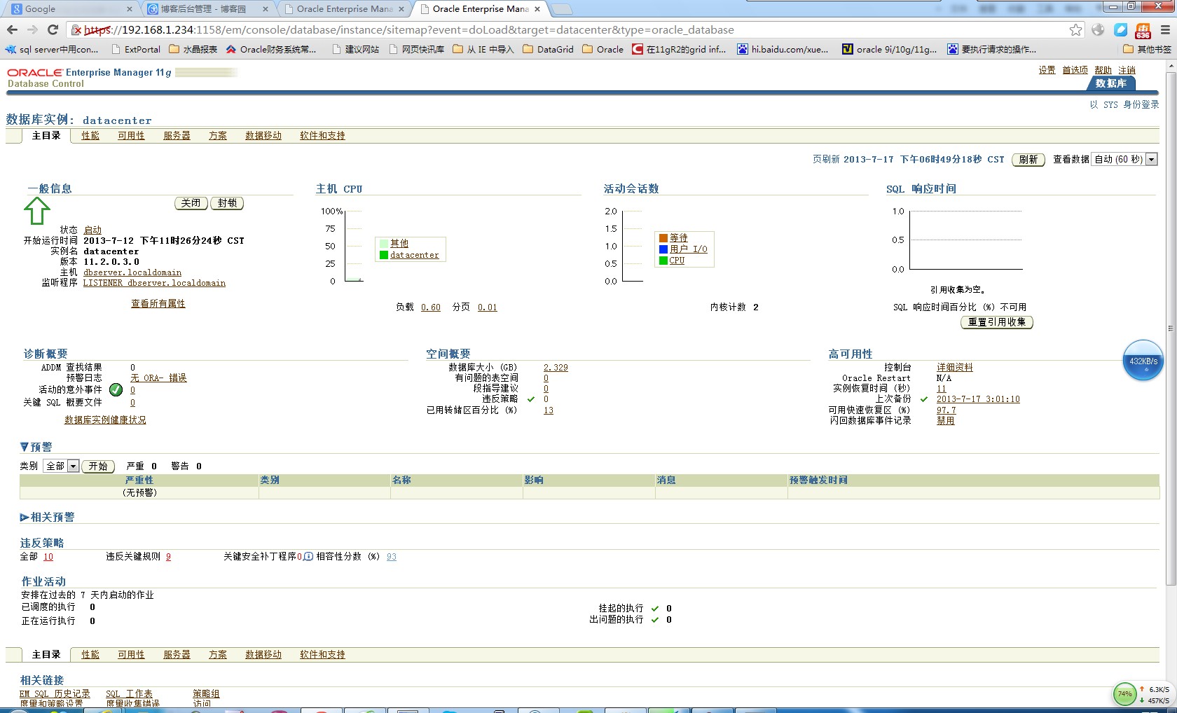Open the top 可用性 tab
This screenshot has width=1177, height=713.
(131, 136)
